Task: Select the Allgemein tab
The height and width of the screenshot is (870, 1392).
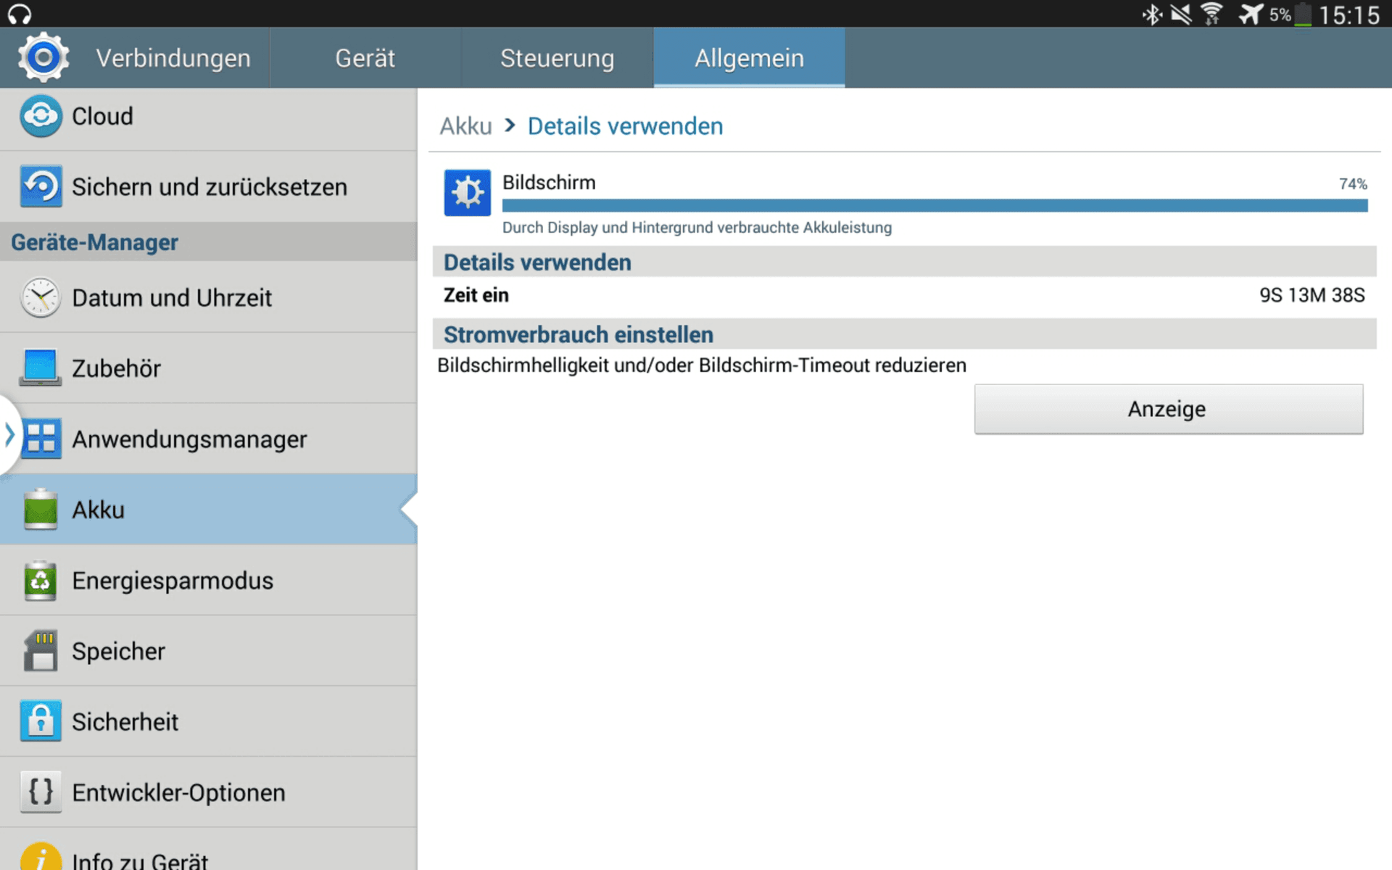Action: tap(750, 58)
